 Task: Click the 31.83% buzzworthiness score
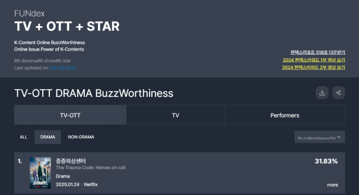pos(326,161)
